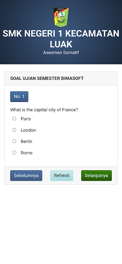122x264 pixels.
Task: Click the Rome answer label text
Action: (26, 153)
